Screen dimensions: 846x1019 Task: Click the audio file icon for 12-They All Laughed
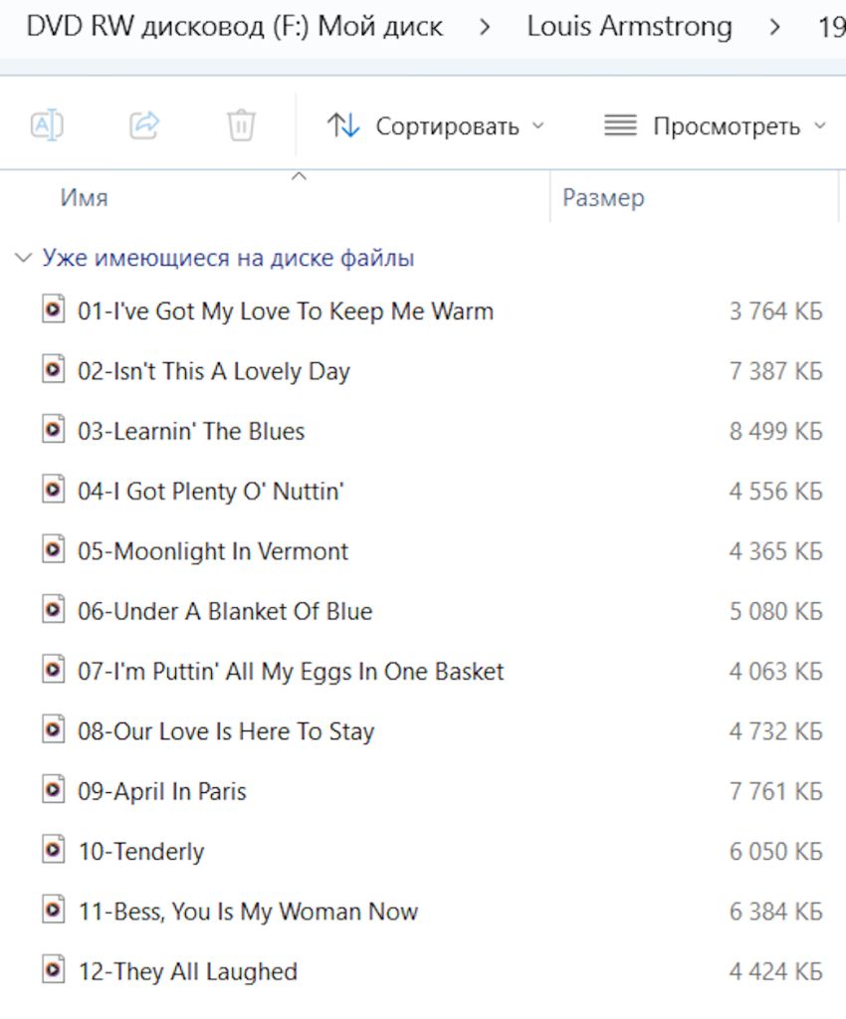click(54, 969)
